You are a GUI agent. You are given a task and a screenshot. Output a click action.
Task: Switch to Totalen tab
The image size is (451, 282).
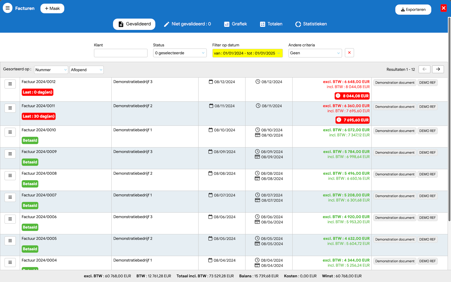pos(271,24)
